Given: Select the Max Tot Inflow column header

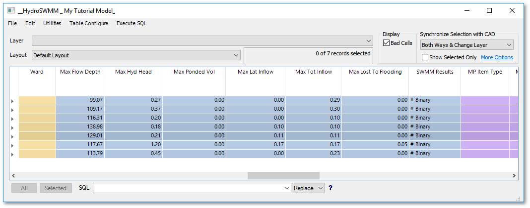Looking at the screenshot, I should pos(313,82).
